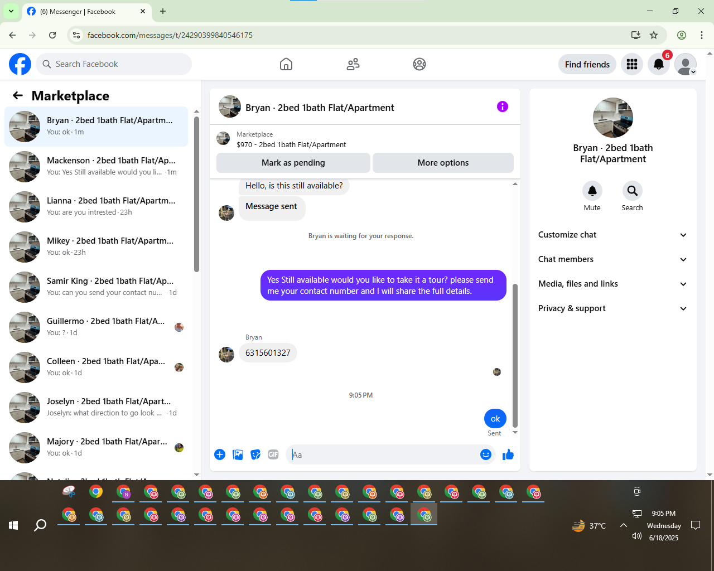Open Windows taskbar search
This screenshot has width=714, height=571.
[40, 525]
